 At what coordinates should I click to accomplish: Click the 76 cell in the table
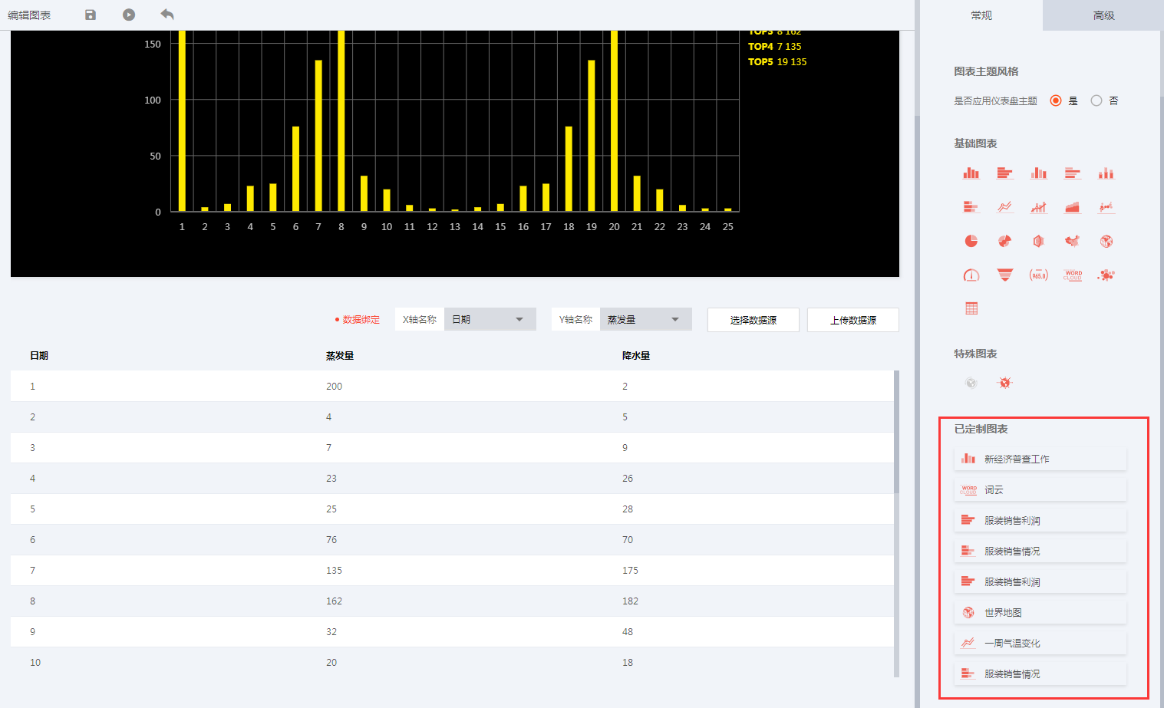pyautogui.click(x=331, y=540)
